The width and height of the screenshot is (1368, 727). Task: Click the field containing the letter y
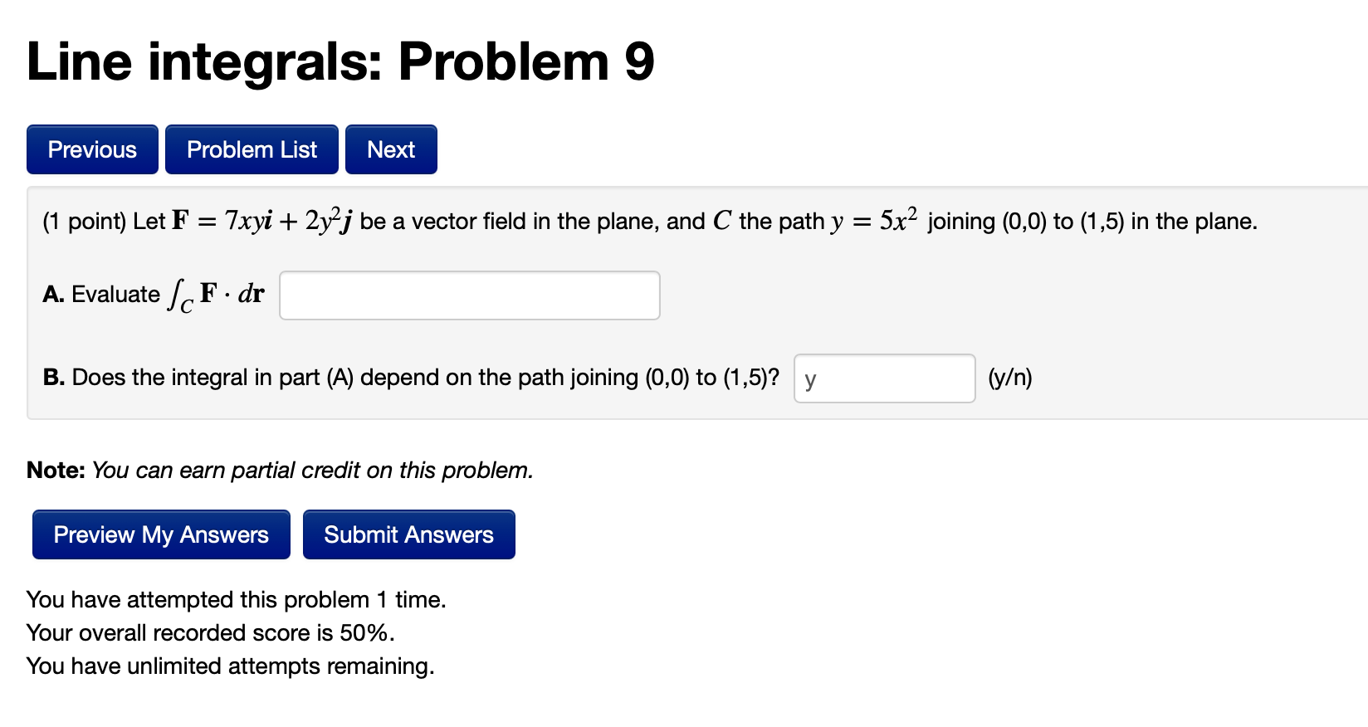[884, 378]
